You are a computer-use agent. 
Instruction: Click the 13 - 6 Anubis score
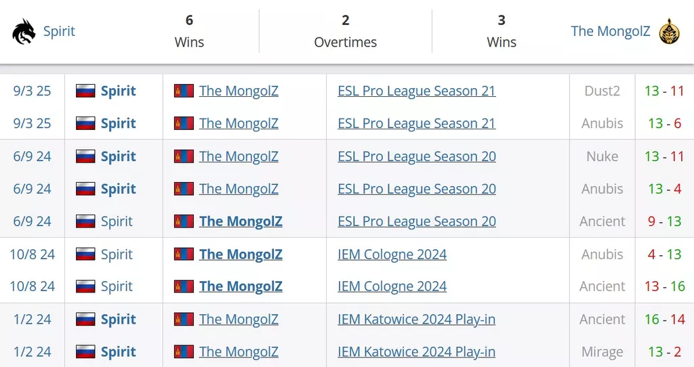click(664, 123)
